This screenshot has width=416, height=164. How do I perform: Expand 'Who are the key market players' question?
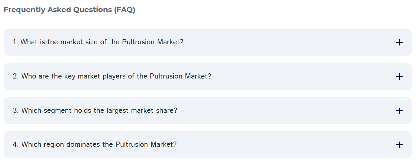pos(112,76)
